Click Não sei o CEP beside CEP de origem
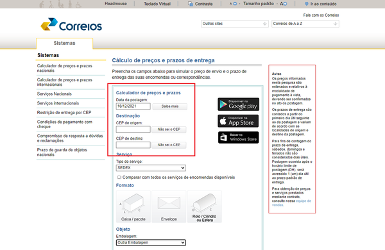 169,129
